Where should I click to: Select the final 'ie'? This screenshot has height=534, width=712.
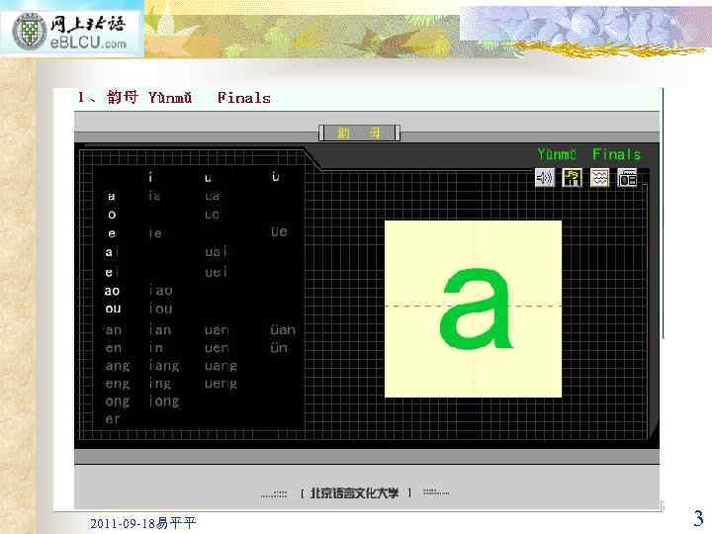[x=155, y=233]
